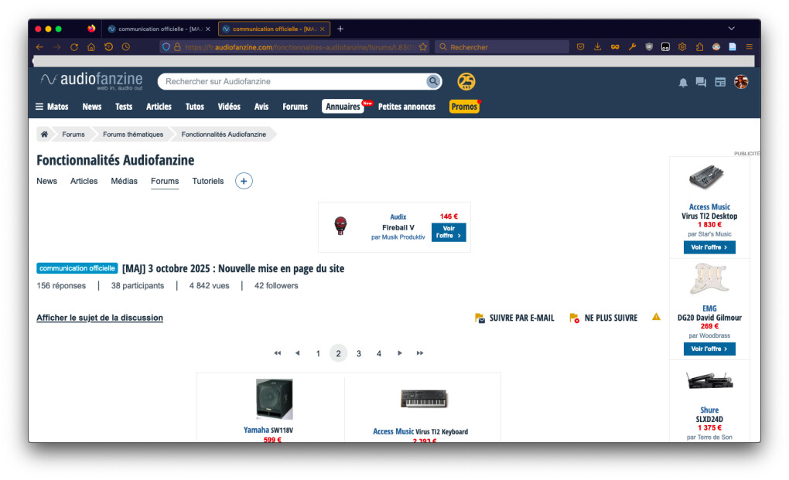The image size is (789, 480).
Task: Bookmark this page with the star icon
Action: [x=422, y=46]
